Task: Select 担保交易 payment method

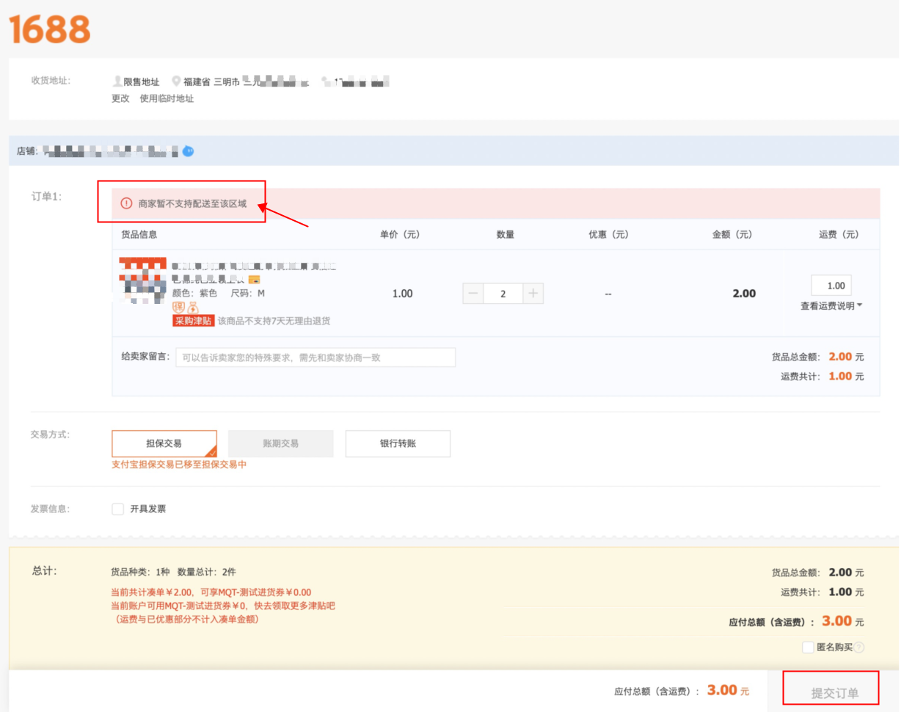Action: [x=164, y=444]
